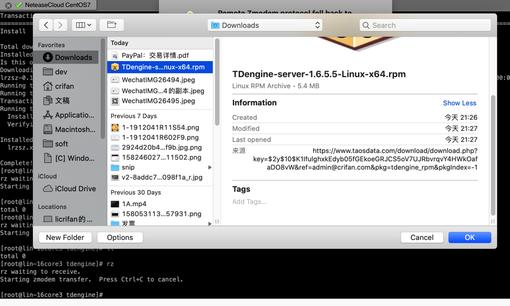Click Show Less link

click(459, 103)
